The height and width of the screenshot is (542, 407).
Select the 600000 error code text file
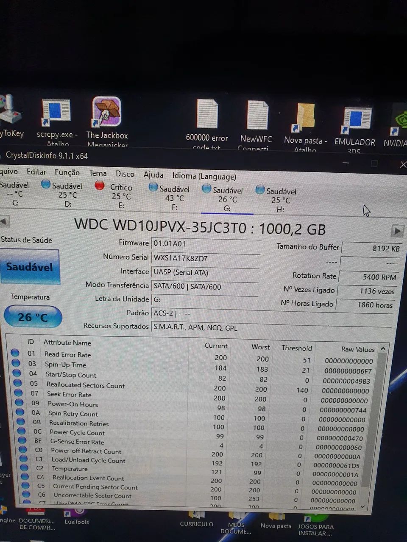pyautogui.click(x=207, y=125)
